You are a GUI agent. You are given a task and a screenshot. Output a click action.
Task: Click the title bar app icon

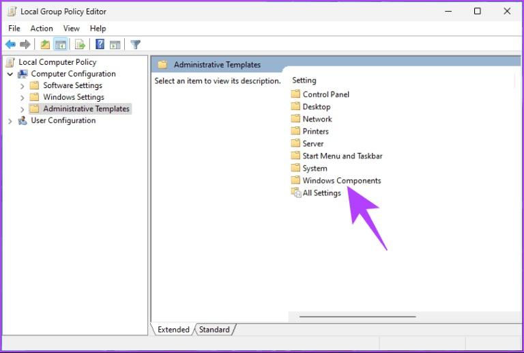coord(12,12)
